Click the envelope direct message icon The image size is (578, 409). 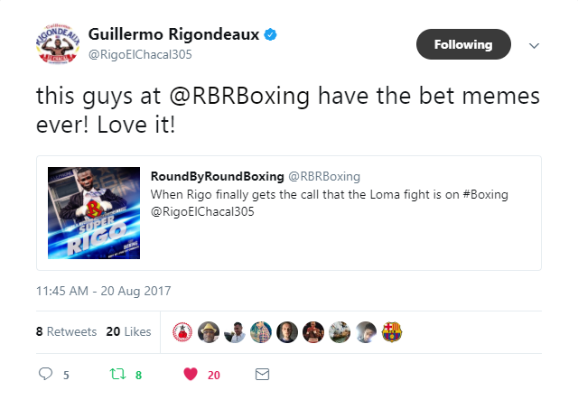(x=262, y=375)
